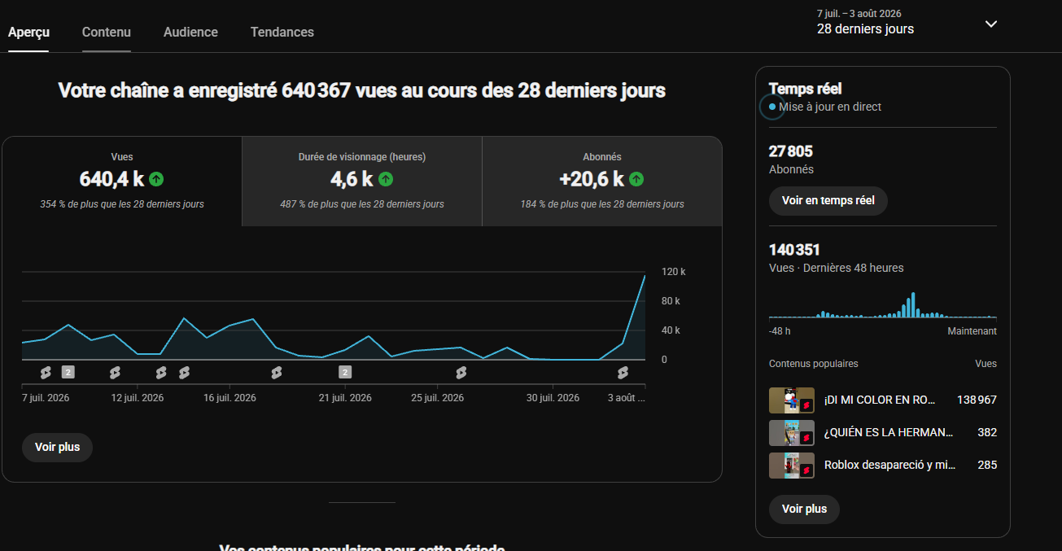The image size is (1062, 551).
Task: Click the green up arrow beside +20,6 k
Action: tap(636, 179)
